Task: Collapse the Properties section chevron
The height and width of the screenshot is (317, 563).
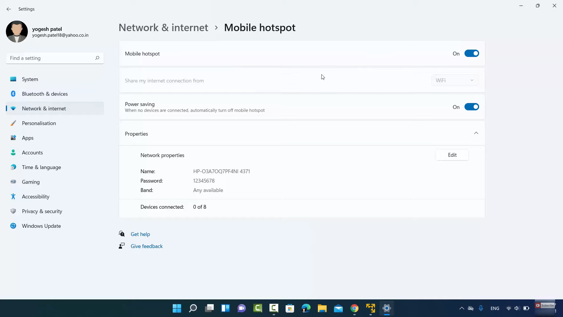Action: click(x=476, y=133)
